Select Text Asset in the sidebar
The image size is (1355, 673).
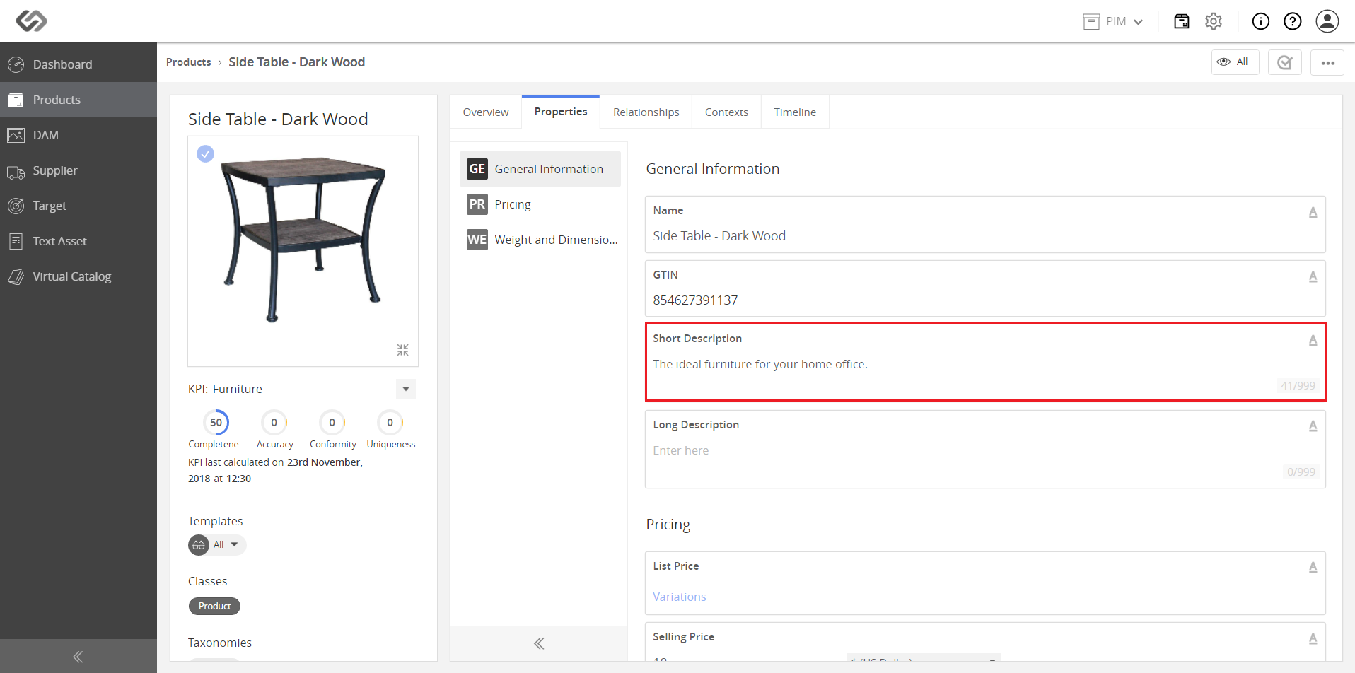(x=78, y=241)
